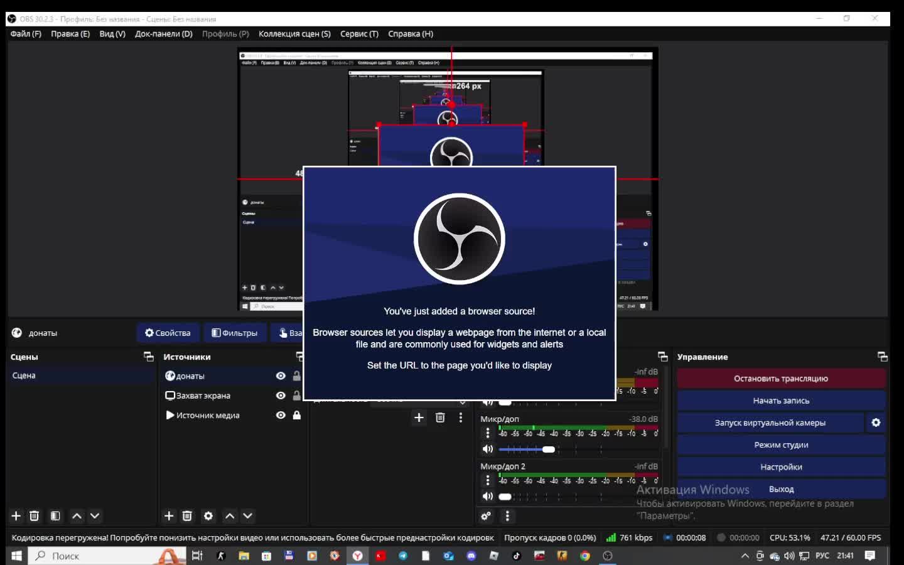This screenshot has height=565, width=904.
Task: Open Telegram from the taskbar
Action: pyautogui.click(x=403, y=556)
